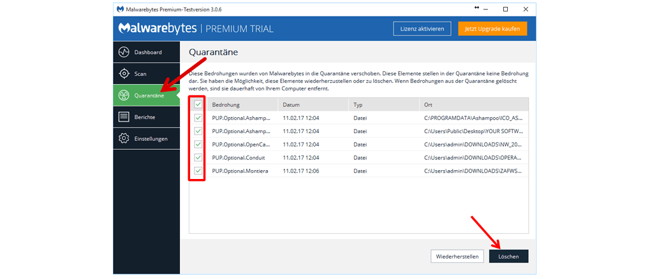Click the DOWNLOADS\OPERA... path cell
657x279 pixels.
coord(473,158)
